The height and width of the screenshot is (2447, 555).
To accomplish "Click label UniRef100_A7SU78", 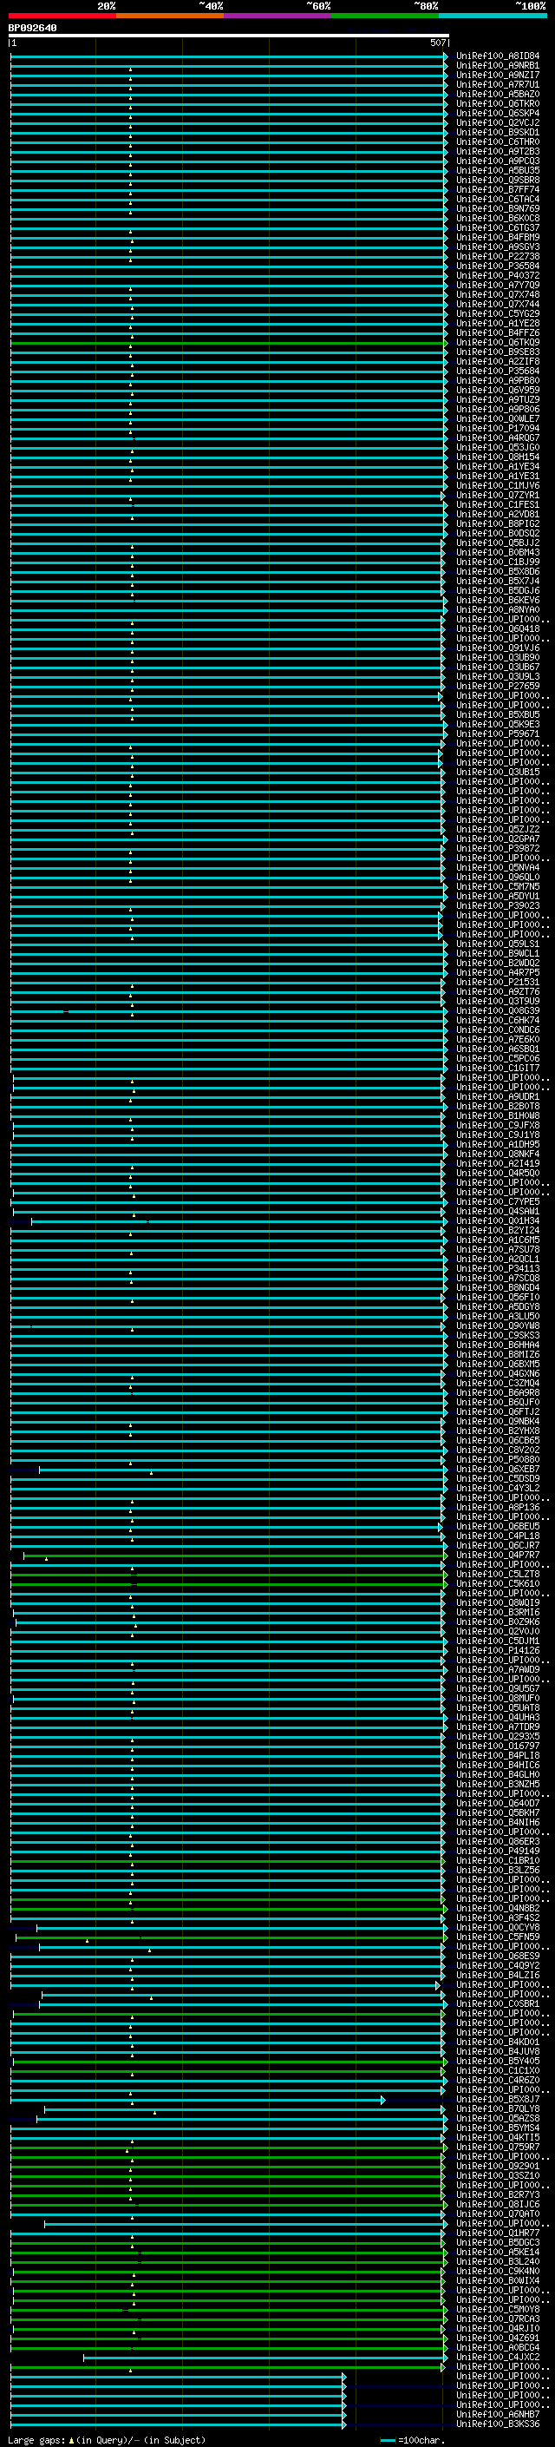I will (498, 1250).
